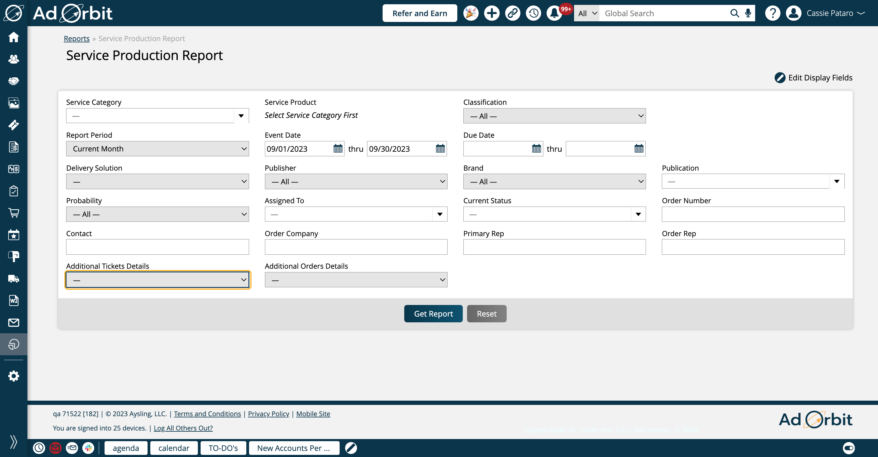Screen dimensions: 878x457
Task: Open the Publication dropdown
Action: (753, 181)
